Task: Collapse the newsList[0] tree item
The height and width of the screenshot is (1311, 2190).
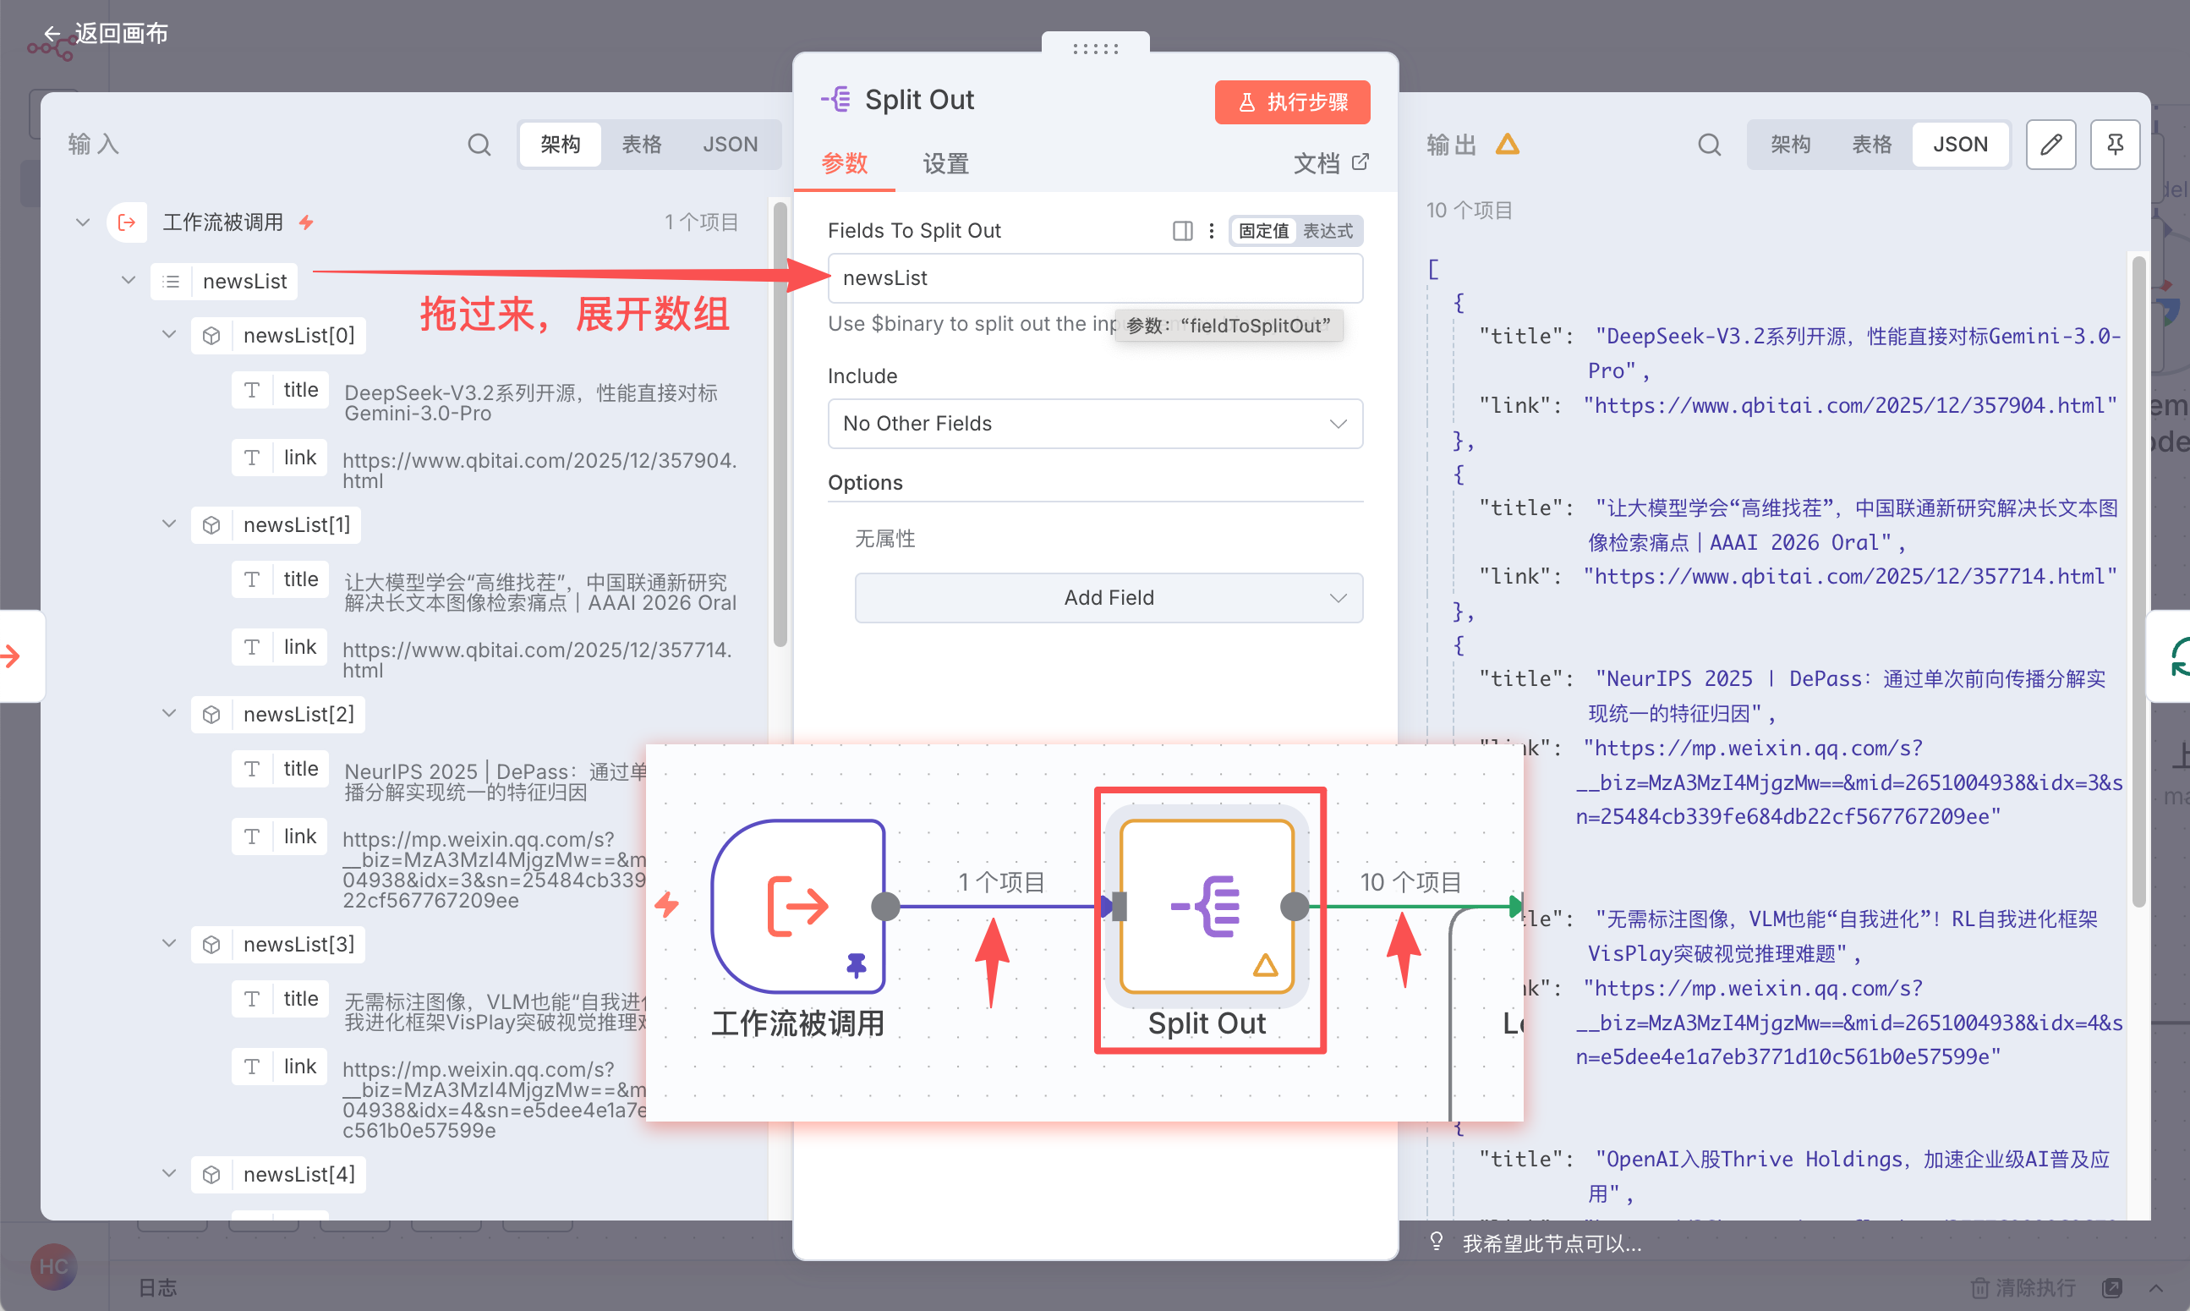Action: coord(170,335)
